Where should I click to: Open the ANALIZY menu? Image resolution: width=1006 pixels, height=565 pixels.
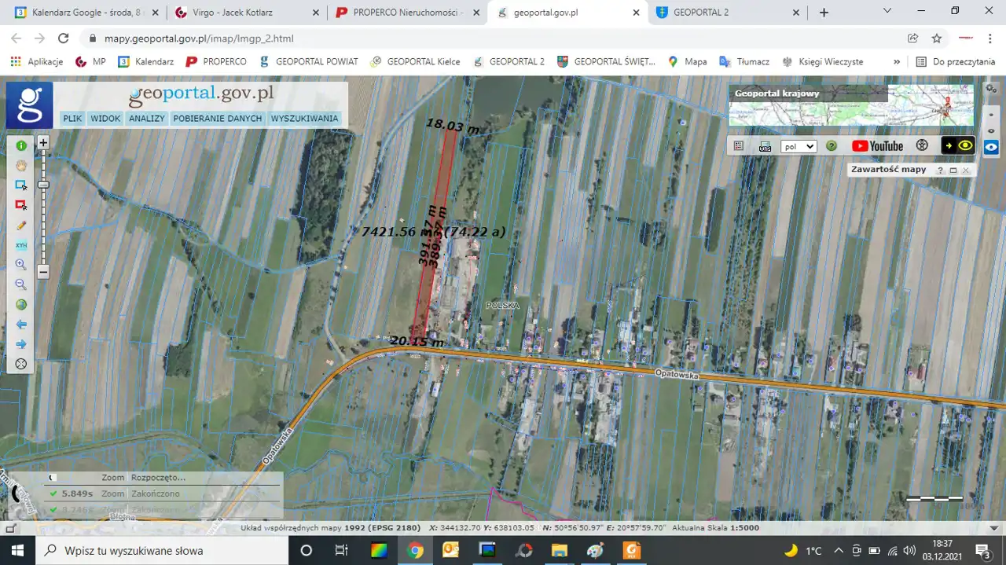147,119
